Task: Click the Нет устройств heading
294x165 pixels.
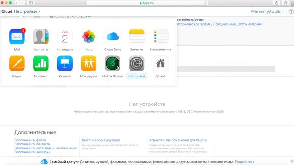Action: point(147,104)
